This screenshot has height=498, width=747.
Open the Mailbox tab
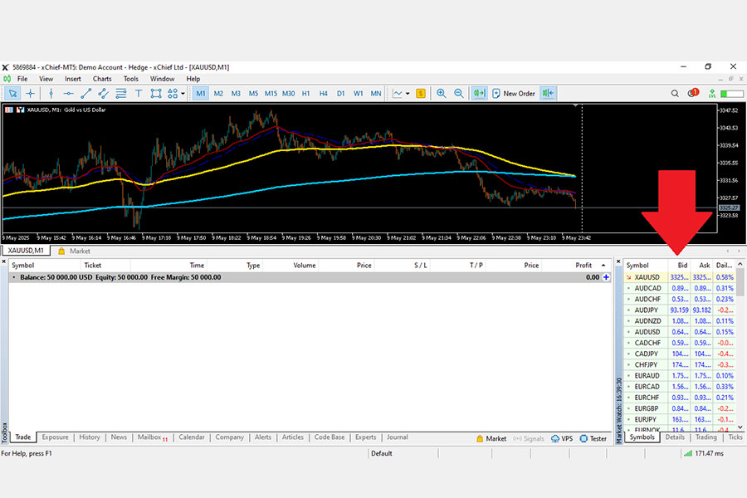[152, 437]
